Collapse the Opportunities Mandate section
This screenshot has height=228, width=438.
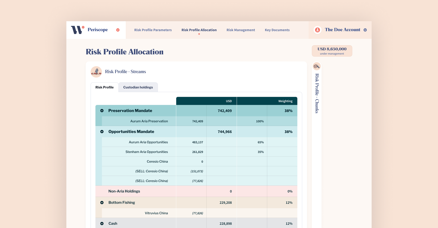(102, 132)
